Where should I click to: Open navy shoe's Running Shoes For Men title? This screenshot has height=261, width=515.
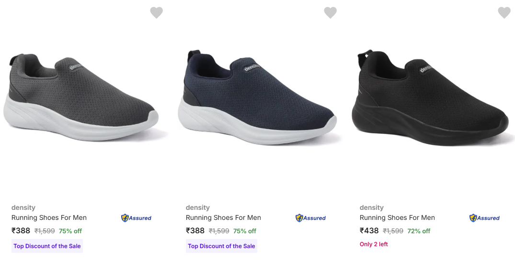click(223, 217)
